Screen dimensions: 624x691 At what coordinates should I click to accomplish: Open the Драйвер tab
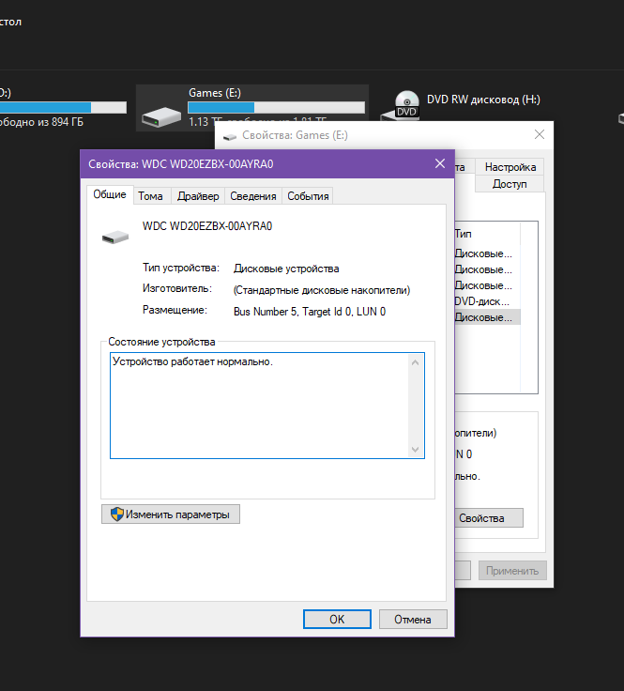(198, 196)
